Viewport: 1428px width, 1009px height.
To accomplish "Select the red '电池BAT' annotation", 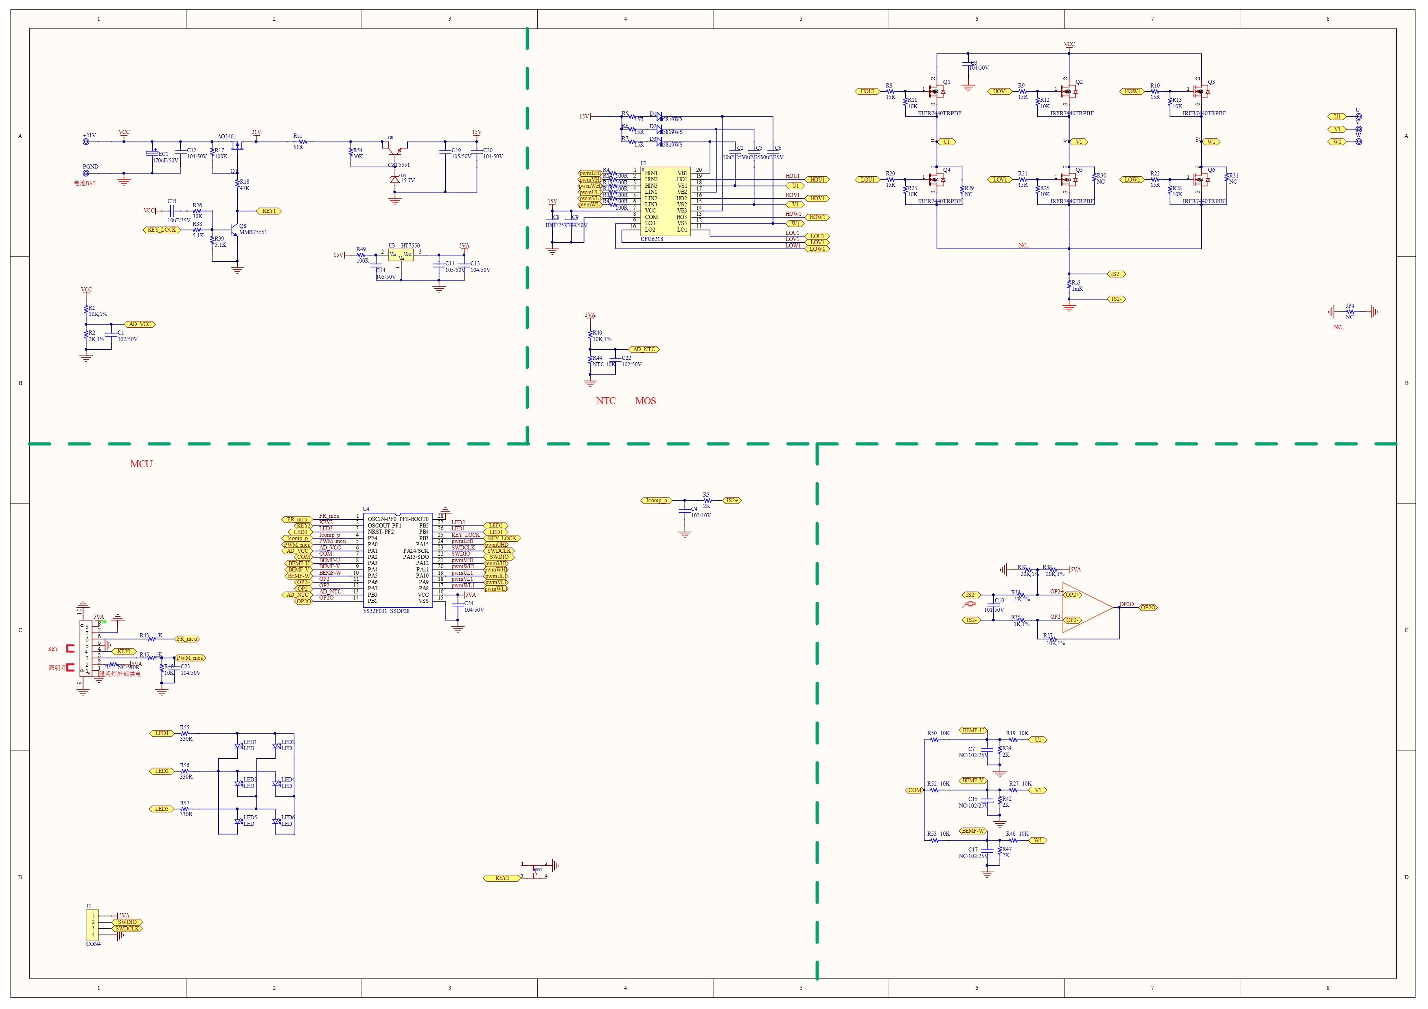I will point(85,184).
